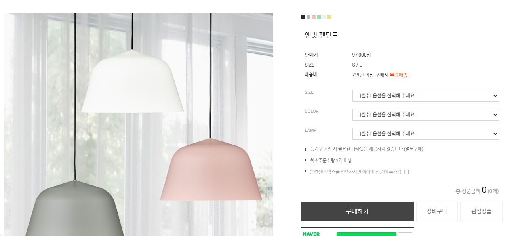The width and height of the screenshot is (516, 236).
Task: Click the pink pendant lamp in photo
Action: click(x=211, y=170)
